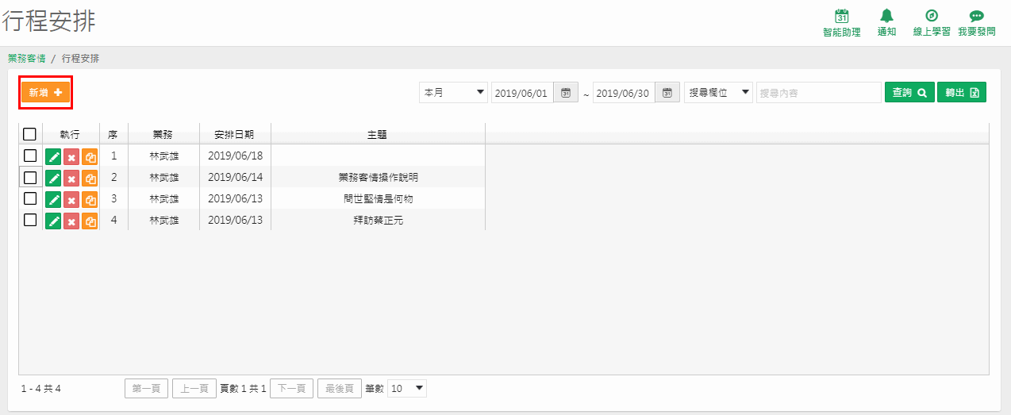Copy the 問世堅情是何物 row
The height and width of the screenshot is (415, 1011).
click(x=90, y=199)
